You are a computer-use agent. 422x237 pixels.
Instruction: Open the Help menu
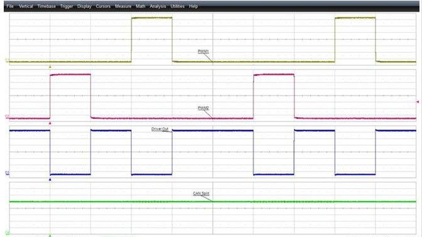point(193,6)
